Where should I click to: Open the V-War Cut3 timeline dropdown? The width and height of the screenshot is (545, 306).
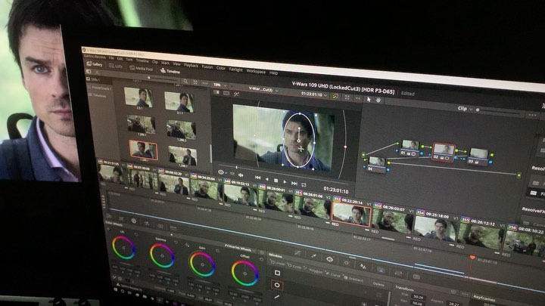(261, 88)
